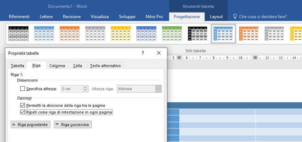The height and width of the screenshot is (142, 302).
Task: Click the Che cosa si desidera fare search box
Action: point(263,17)
